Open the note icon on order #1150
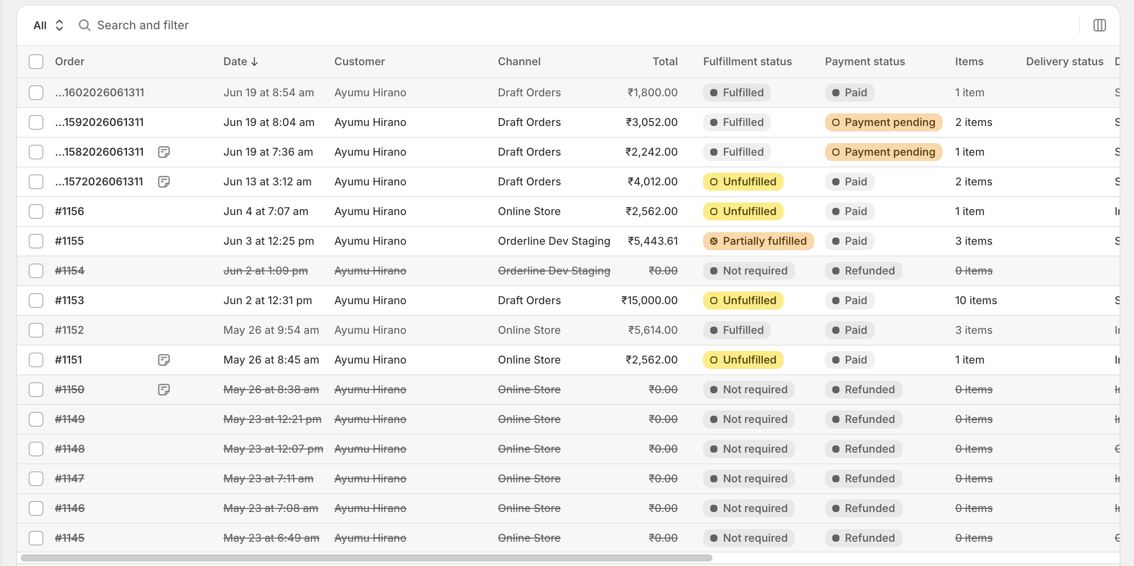1134x566 pixels. pyautogui.click(x=164, y=390)
